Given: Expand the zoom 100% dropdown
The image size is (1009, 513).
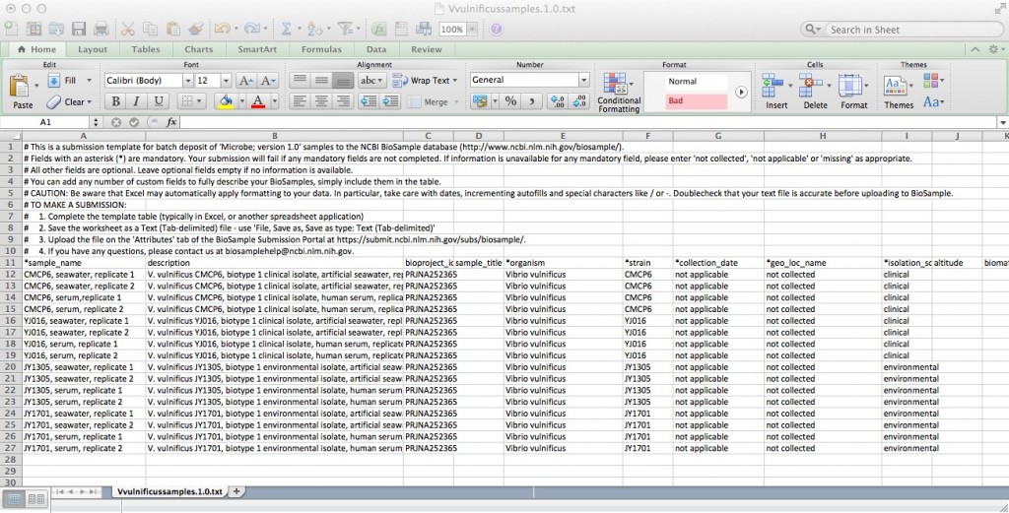Looking at the screenshot, I should tap(471, 30).
